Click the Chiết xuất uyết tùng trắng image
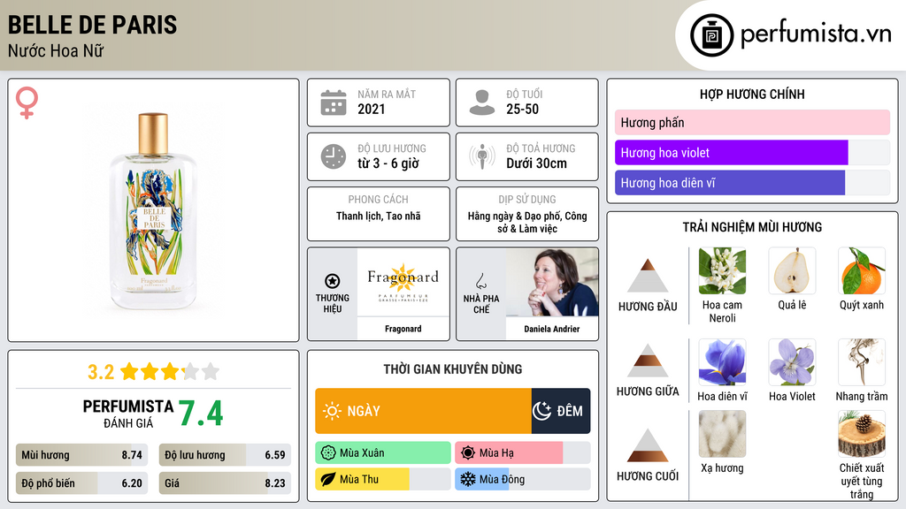Viewport: 906px width, 509px height. tap(862, 434)
